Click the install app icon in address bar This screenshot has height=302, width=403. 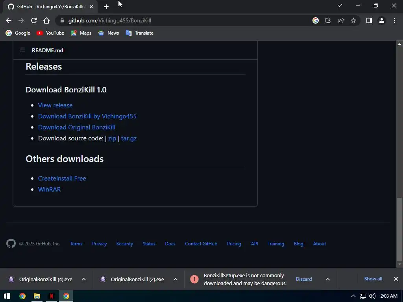[x=328, y=20]
